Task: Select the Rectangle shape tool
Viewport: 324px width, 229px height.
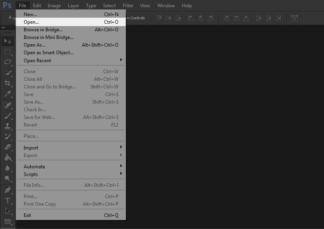Action: click(8, 221)
